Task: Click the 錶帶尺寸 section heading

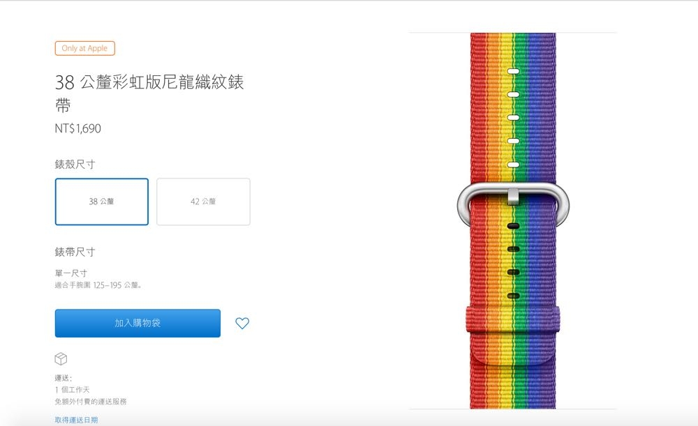Action: (75, 252)
